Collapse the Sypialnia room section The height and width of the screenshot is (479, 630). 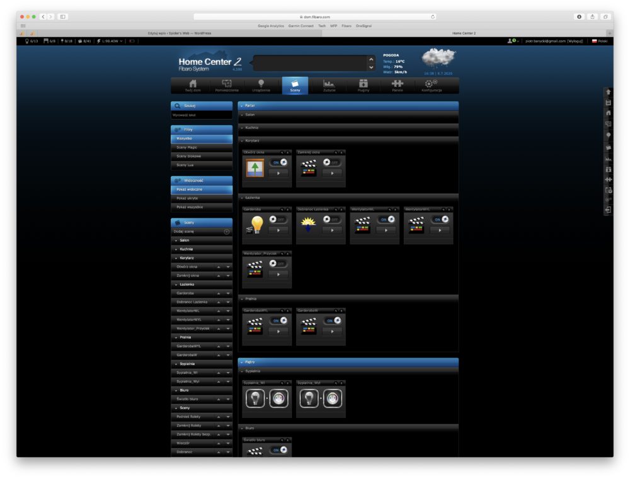[x=348, y=371]
